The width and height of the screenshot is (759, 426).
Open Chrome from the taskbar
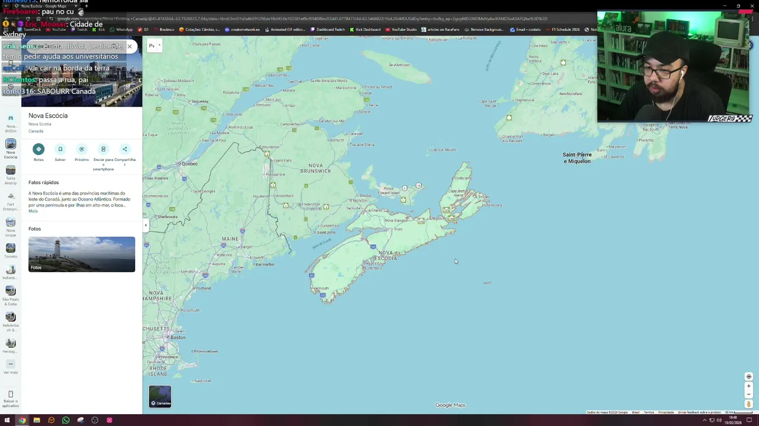[x=22, y=420]
